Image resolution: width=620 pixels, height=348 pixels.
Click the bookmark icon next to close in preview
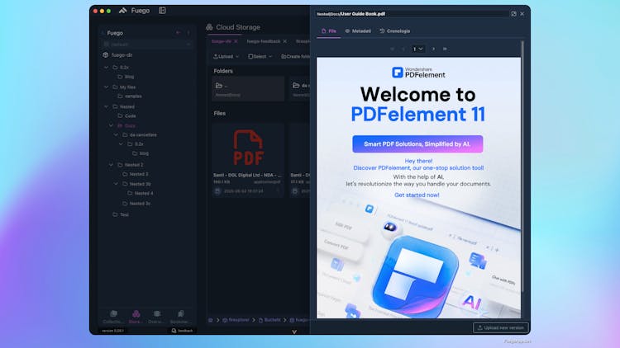(x=513, y=14)
